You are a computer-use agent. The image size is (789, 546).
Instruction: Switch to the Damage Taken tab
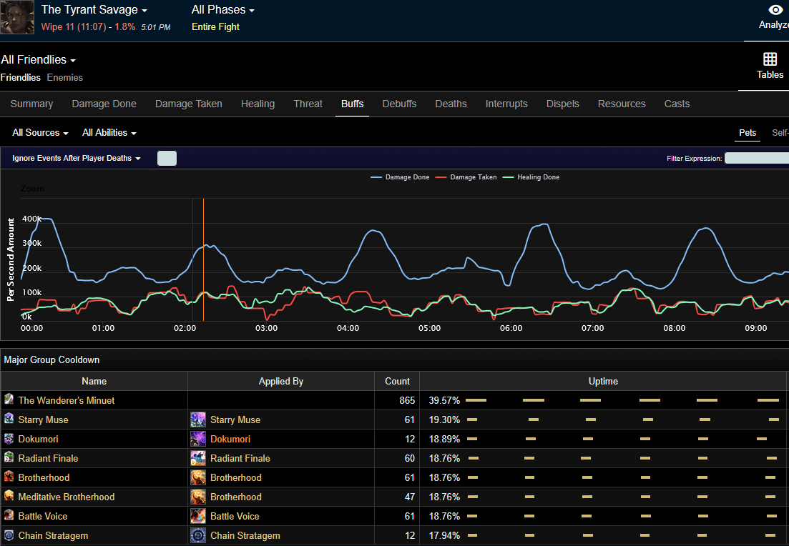(x=189, y=104)
